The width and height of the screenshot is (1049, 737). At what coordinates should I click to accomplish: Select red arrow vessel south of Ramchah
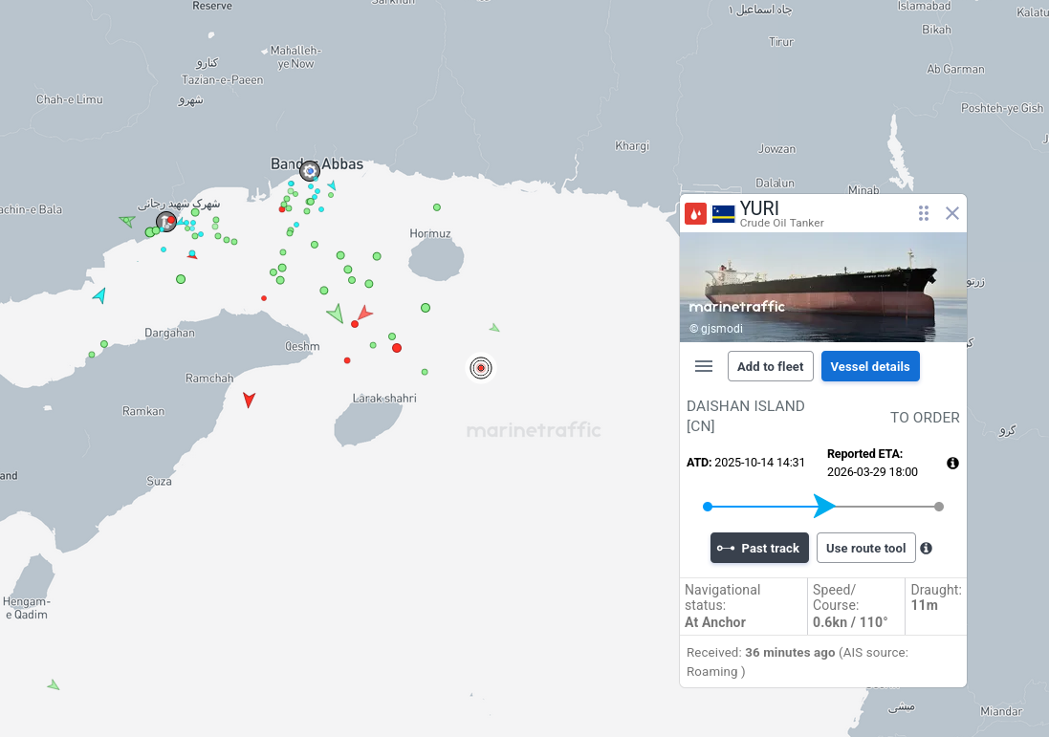click(x=249, y=400)
